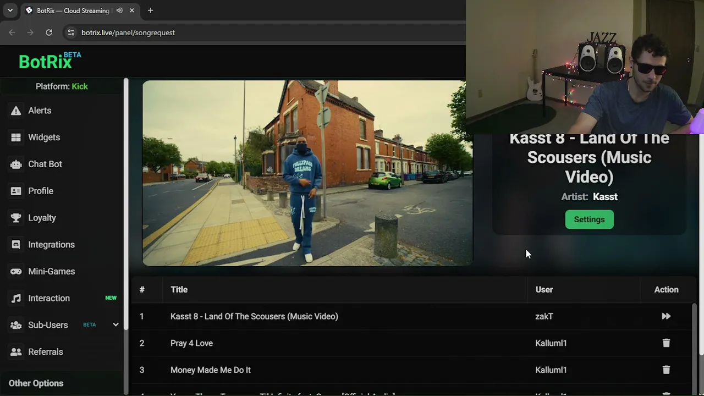Open the Loyalty sidebar section
Screen dimensions: 704x396
[x=42, y=218]
